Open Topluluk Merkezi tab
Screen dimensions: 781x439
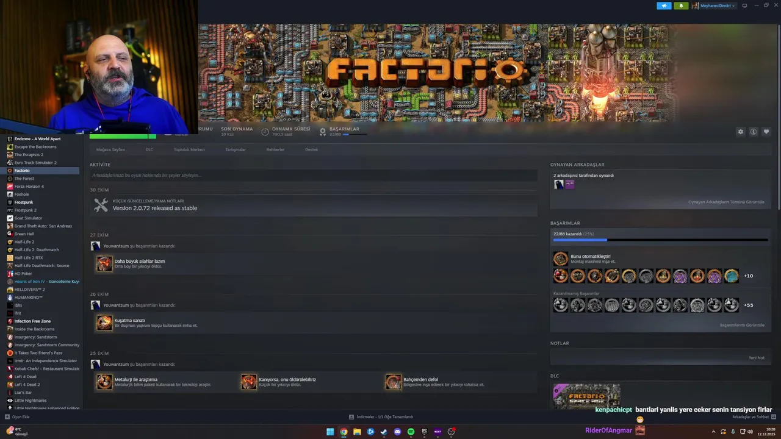189,149
